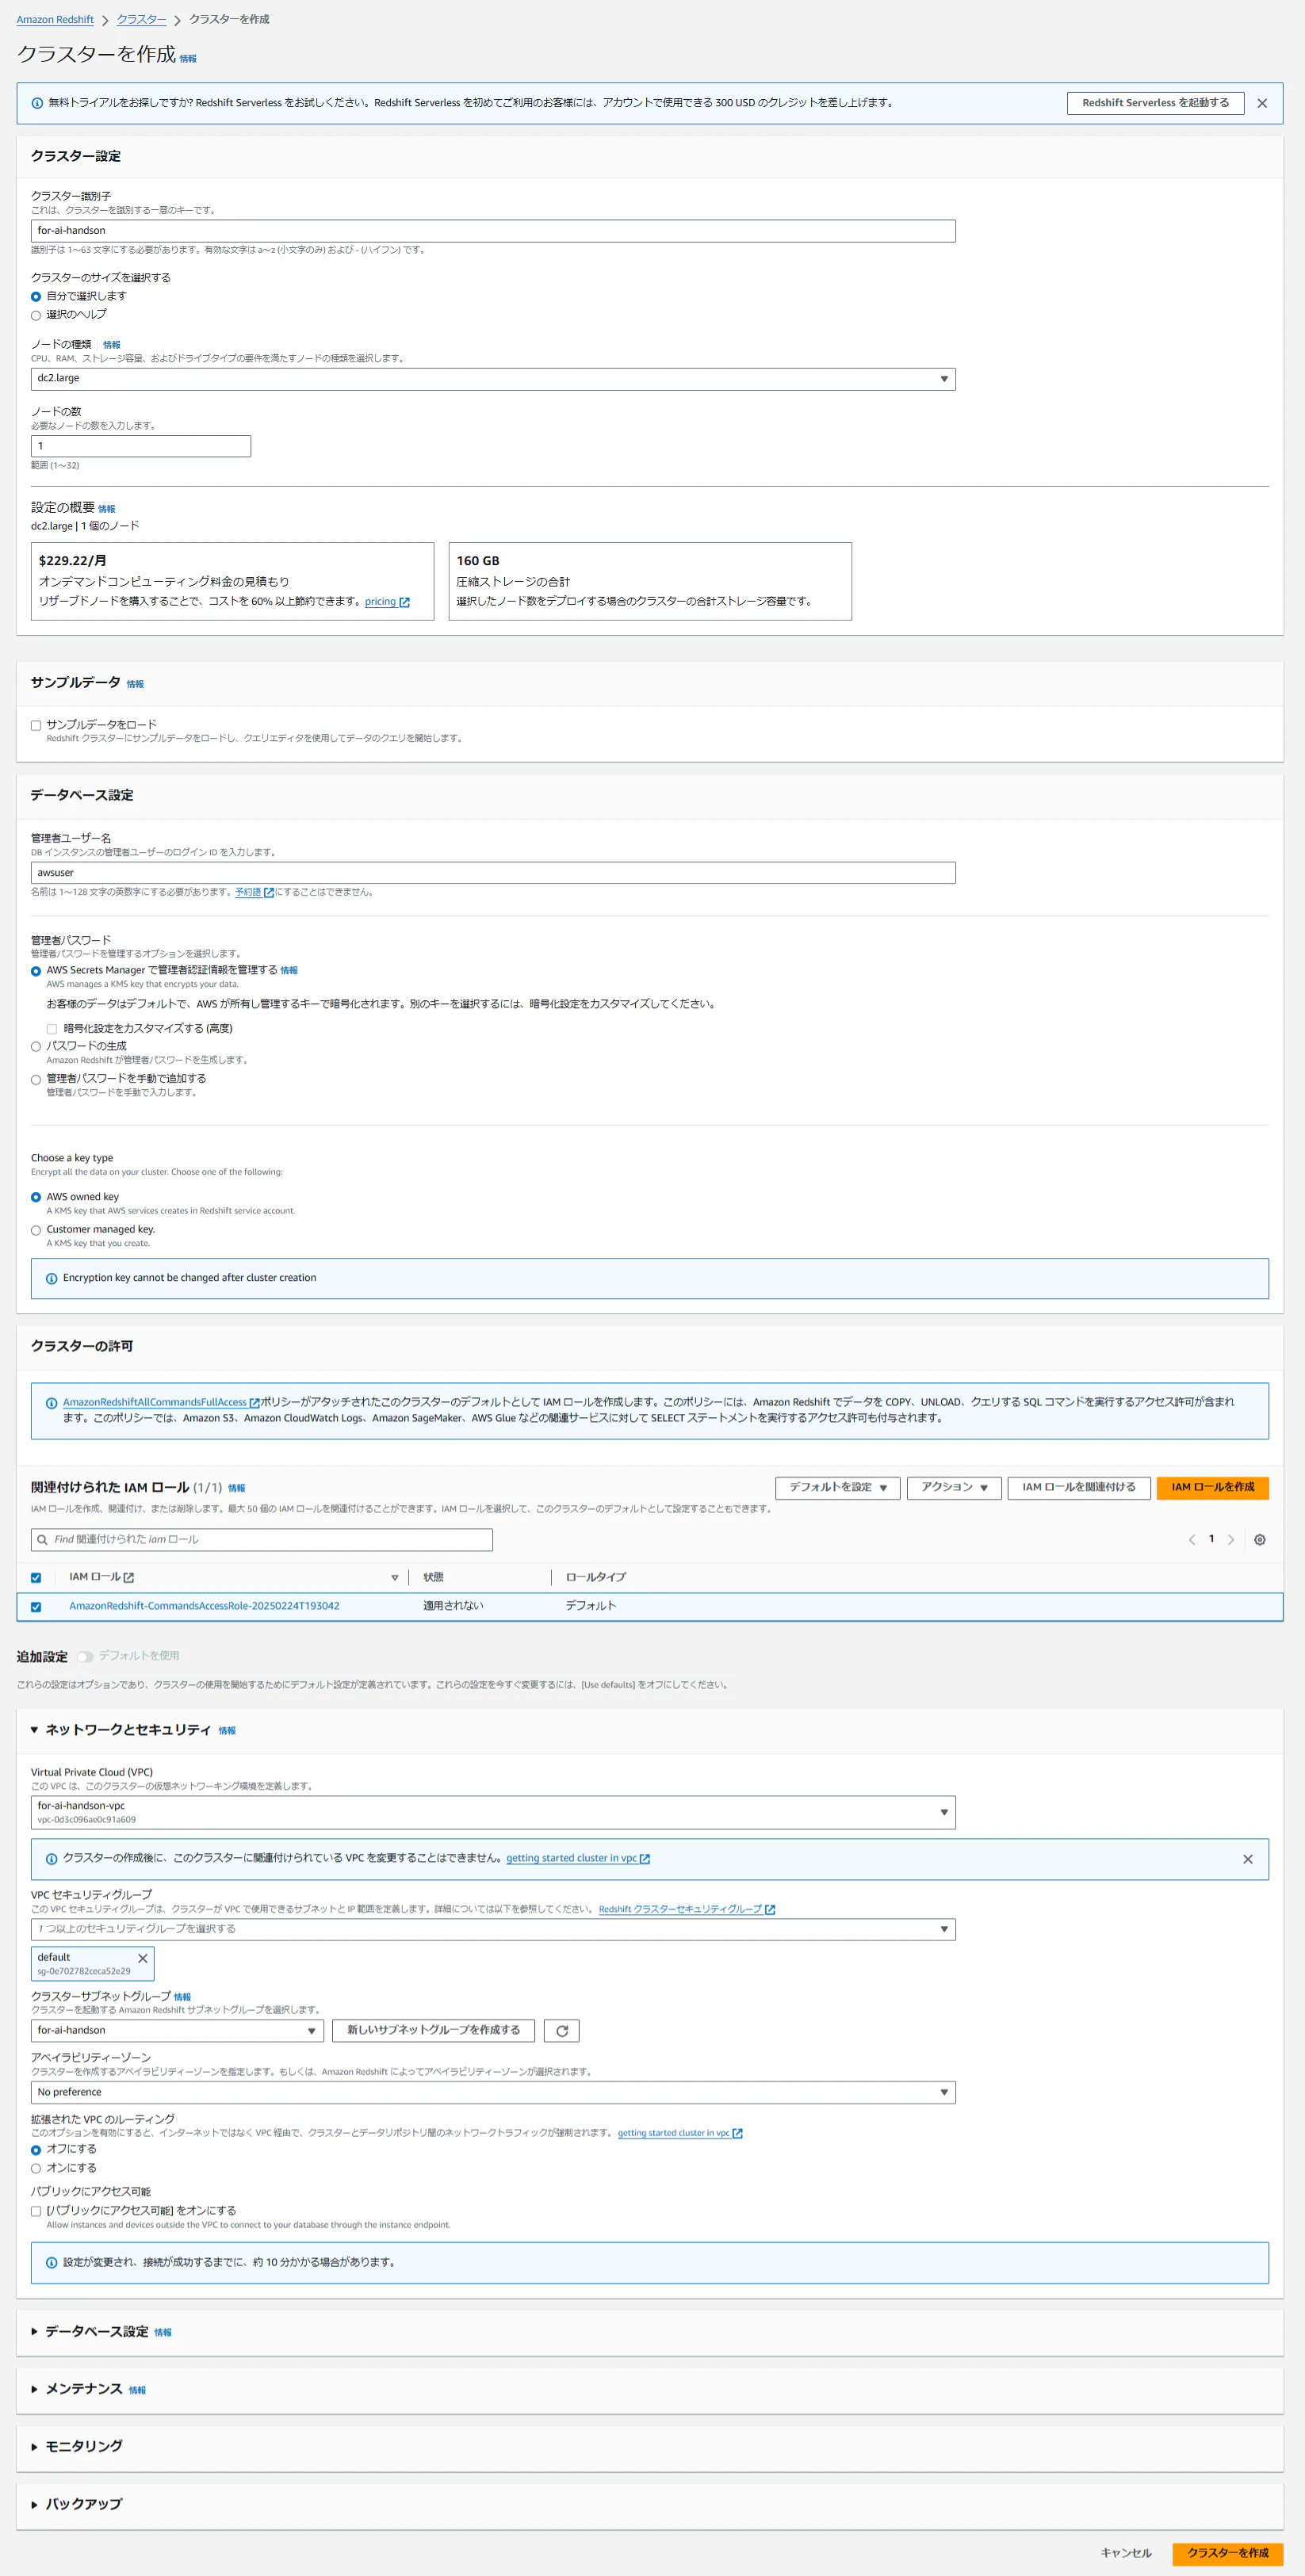Go to next page of IAM roles
Screen dimensions: 1305x2576
click(1231, 1540)
